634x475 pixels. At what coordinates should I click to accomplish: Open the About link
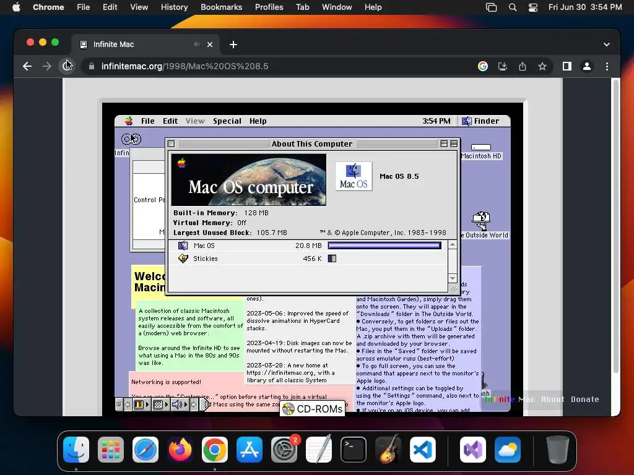click(x=552, y=399)
